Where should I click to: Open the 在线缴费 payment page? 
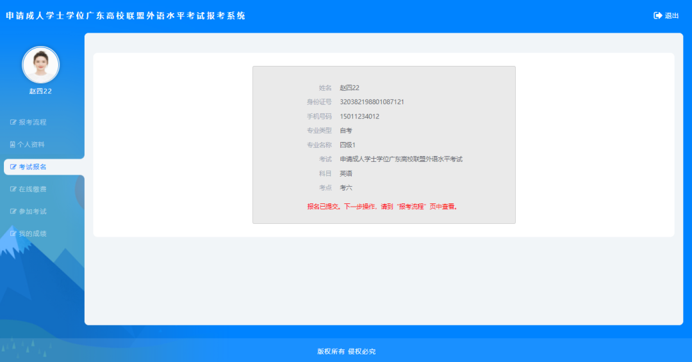click(33, 189)
